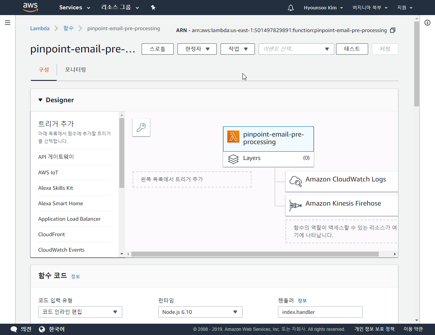The height and width of the screenshot is (335, 435).
Task: Click the feedback speech bubble icon
Action: [14, 329]
